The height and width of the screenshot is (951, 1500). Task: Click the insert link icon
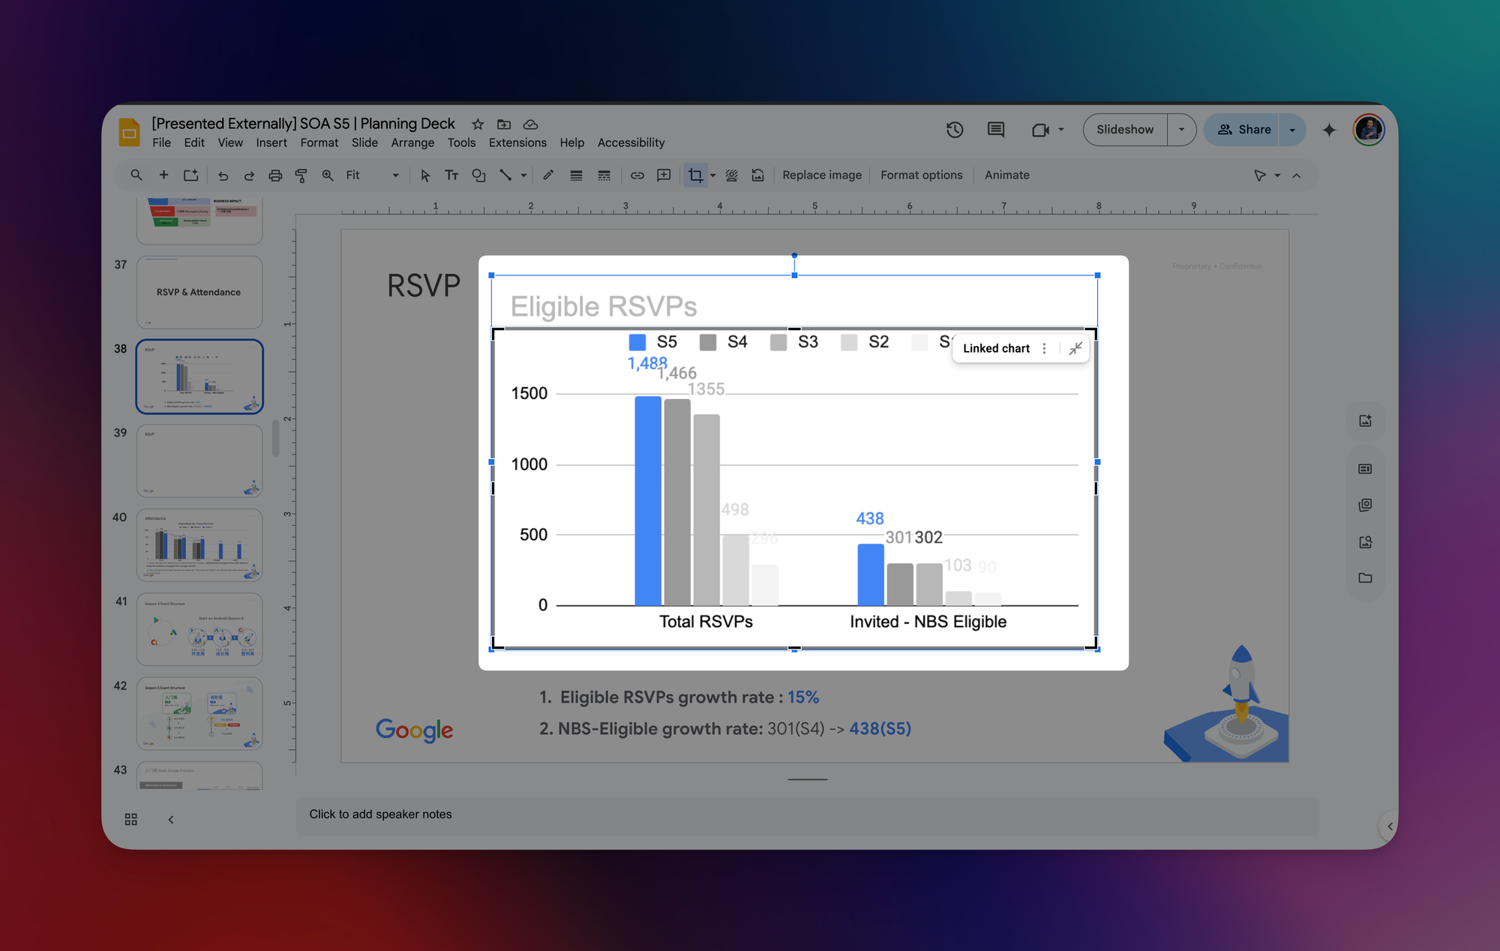click(x=637, y=175)
